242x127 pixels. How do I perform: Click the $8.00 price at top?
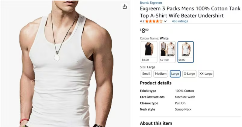pos(144,30)
